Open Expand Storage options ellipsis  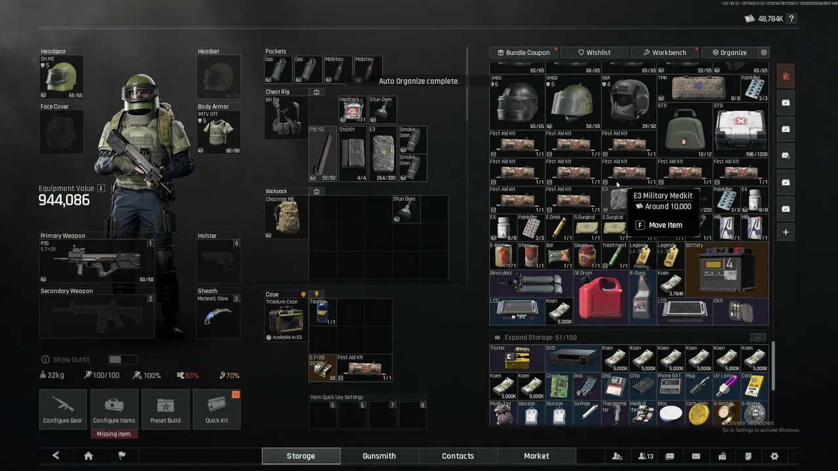(x=757, y=338)
